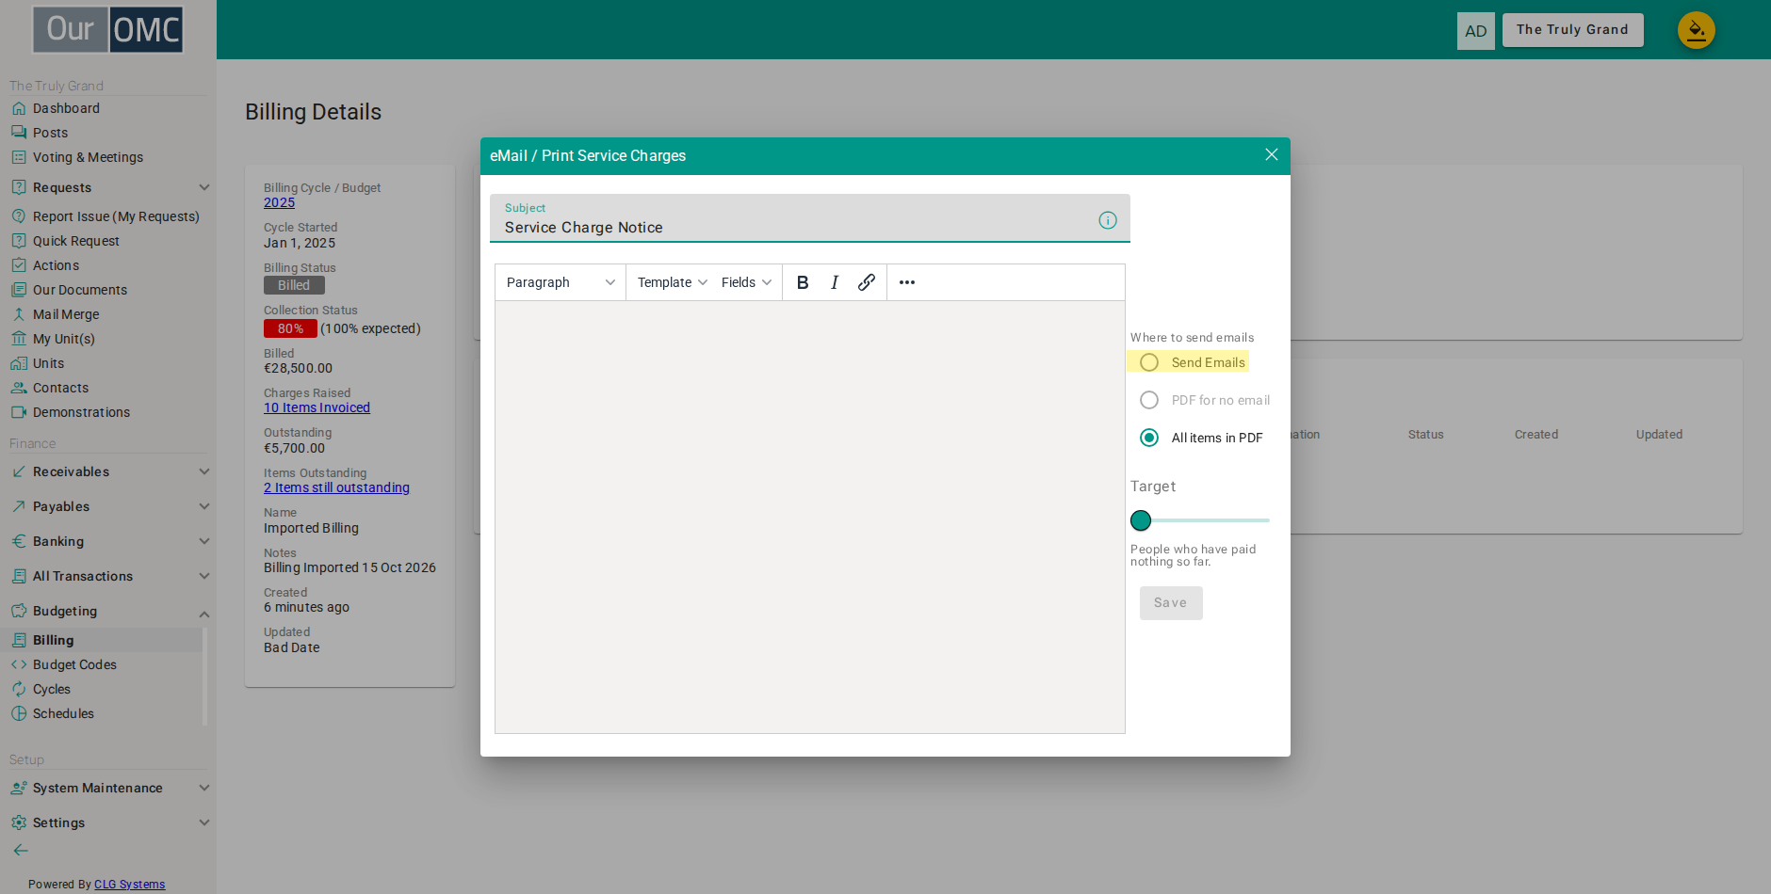Go to Budget Codes in the sidebar
The width and height of the screenshot is (1771, 894).
pyautogui.click(x=74, y=664)
